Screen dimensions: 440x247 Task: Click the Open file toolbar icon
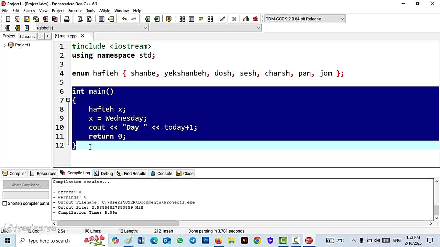pos(17,19)
